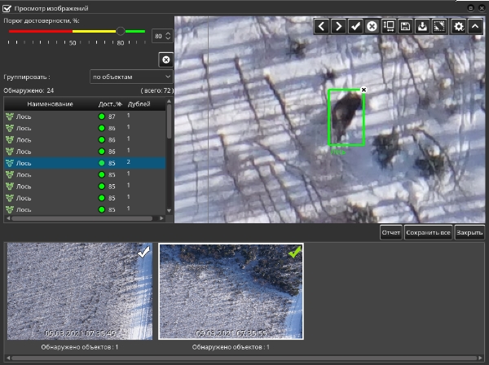Click detections list horizontal scroll left arrow
The width and height of the screenshot is (489, 365).
pyautogui.click(x=8, y=218)
